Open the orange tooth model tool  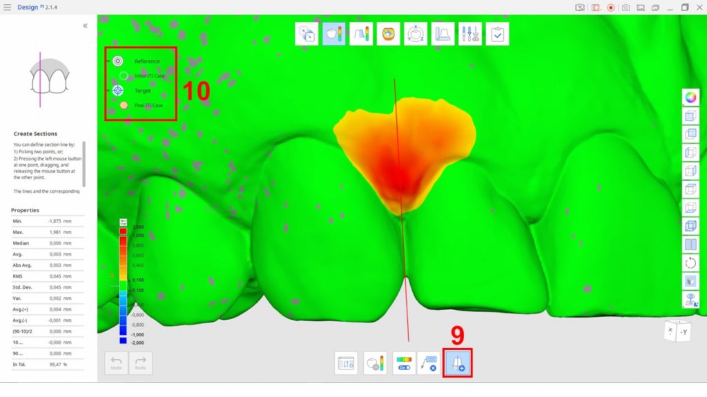pos(388,34)
